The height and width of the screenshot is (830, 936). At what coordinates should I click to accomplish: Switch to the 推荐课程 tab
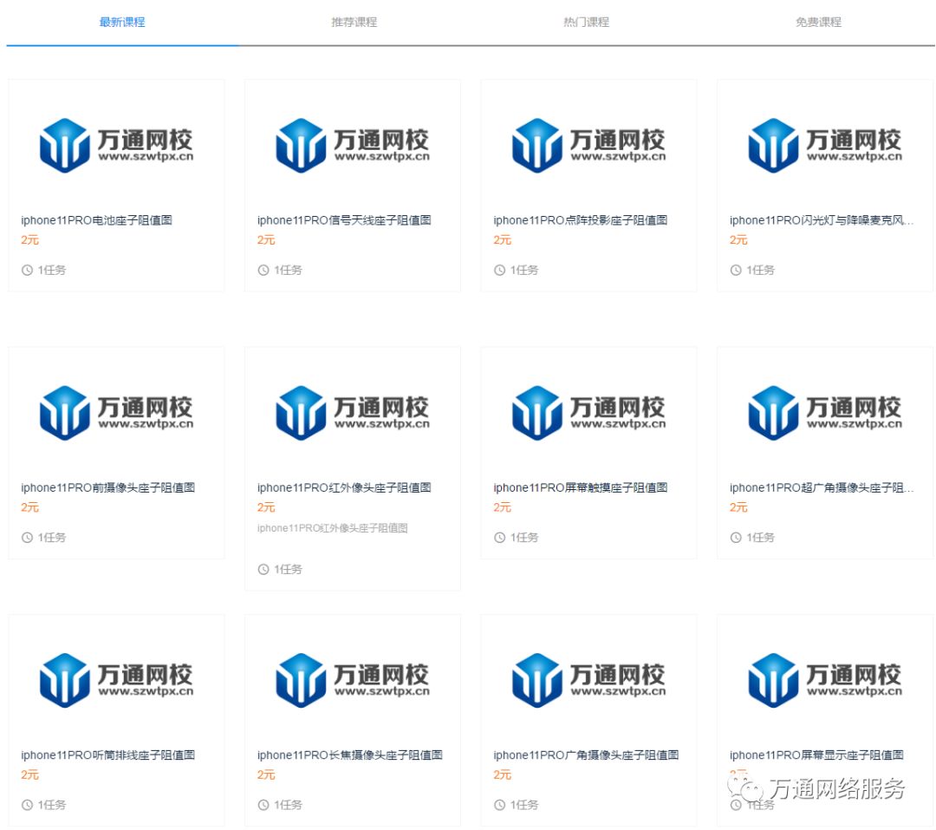[x=354, y=22]
